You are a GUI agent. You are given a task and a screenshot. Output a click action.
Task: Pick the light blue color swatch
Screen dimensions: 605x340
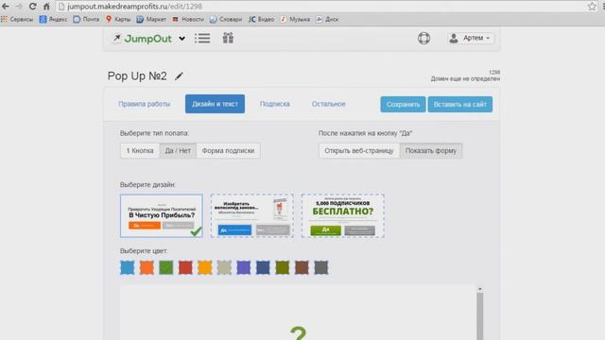point(128,267)
